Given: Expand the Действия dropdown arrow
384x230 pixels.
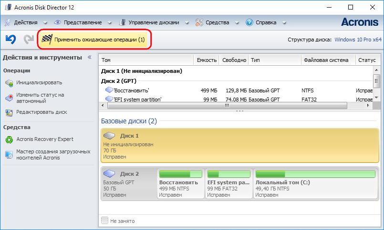Looking at the screenshot, I should tap(45, 23).
